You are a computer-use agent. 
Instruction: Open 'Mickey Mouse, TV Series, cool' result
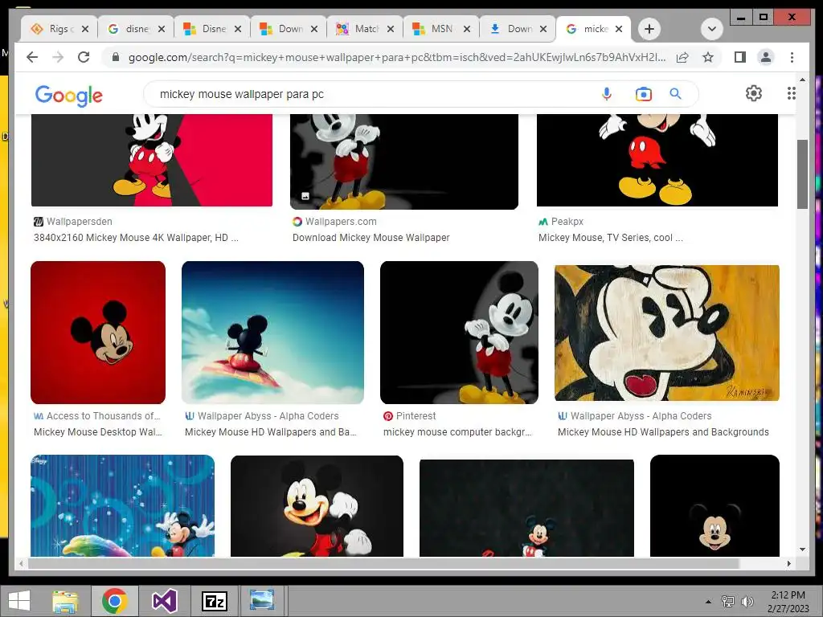[x=611, y=237]
